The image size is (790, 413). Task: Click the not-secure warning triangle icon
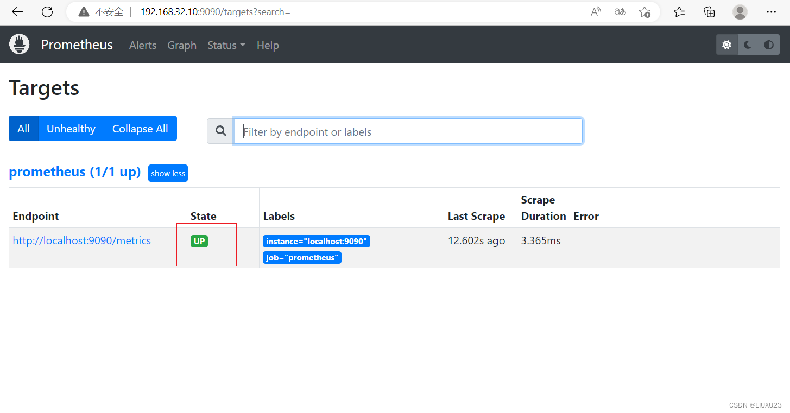83,12
